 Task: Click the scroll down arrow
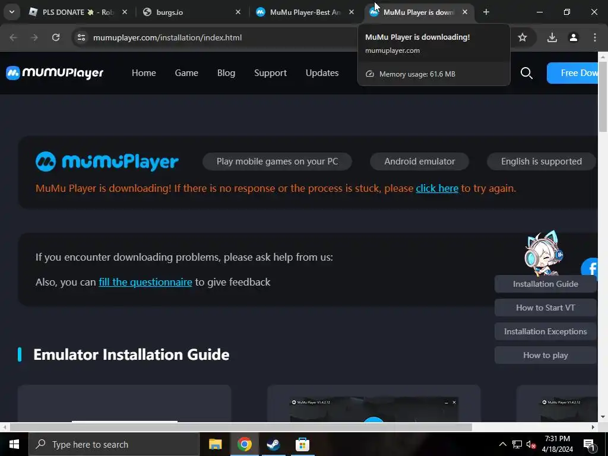pyautogui.click(x=603, y=417)
